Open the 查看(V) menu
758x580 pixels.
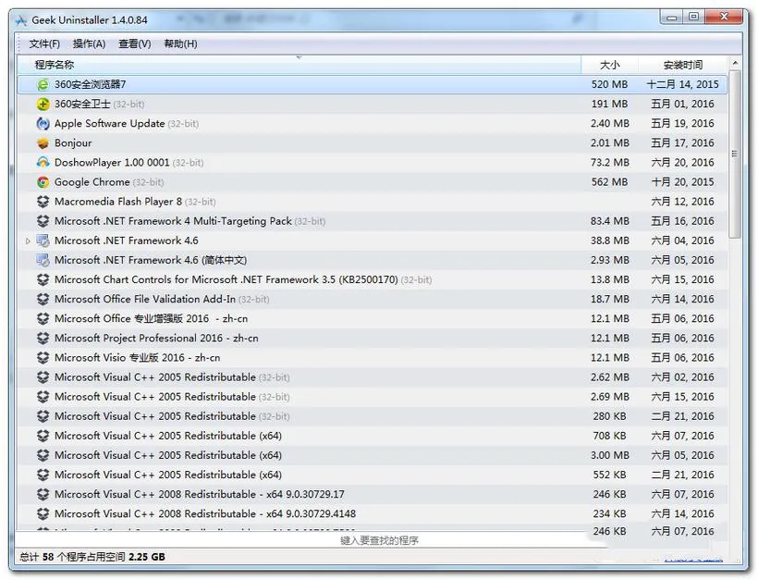tap(135, 44)
